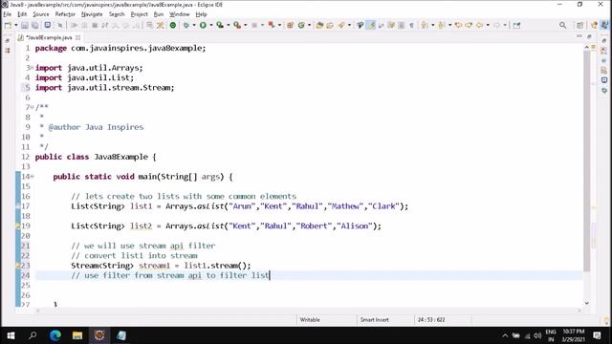The width and height of the screenshot is (612, 344).
Task: Click the warning marker on line 23
Action: tap(18, 266)
